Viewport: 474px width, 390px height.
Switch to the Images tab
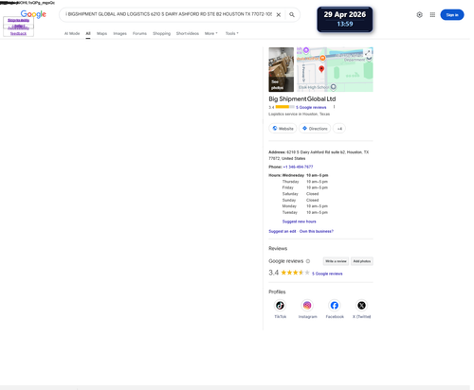coord(119,33)
